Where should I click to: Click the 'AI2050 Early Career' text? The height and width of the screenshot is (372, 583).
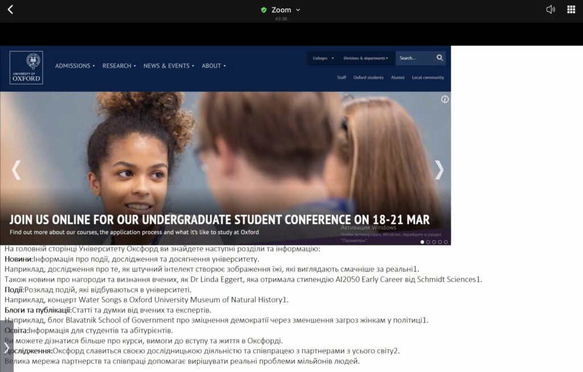(x=369, y=279)
